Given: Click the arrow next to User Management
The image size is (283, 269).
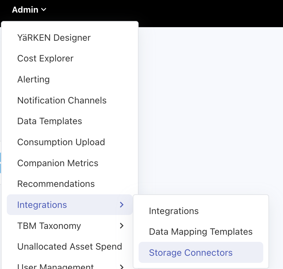Looking at the screenshot, I should tap(122, 266).
